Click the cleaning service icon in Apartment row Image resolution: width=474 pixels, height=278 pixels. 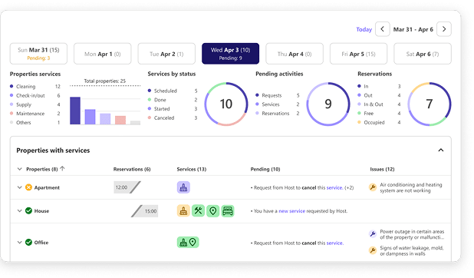pyautogui.click(x=183, y=187)
